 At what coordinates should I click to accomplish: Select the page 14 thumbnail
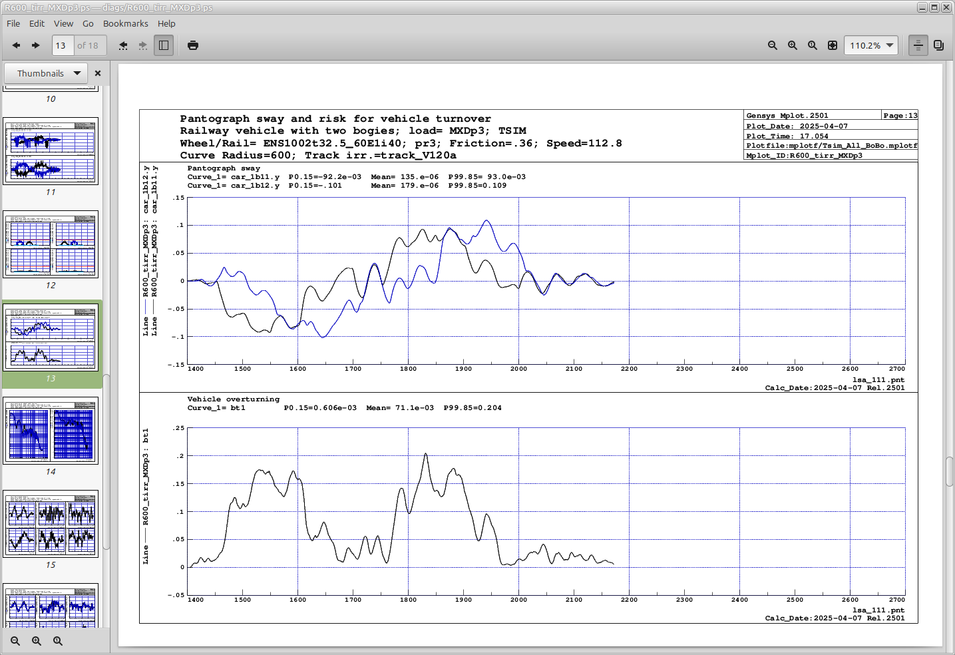pos(51,431)
